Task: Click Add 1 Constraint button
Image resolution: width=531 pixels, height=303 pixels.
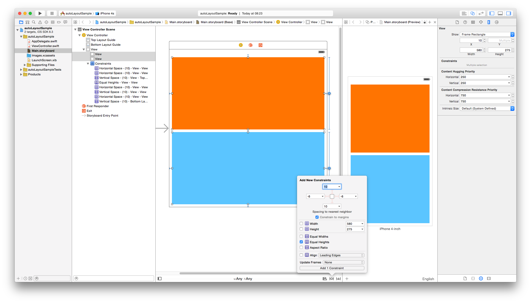Action: (331, 268)
